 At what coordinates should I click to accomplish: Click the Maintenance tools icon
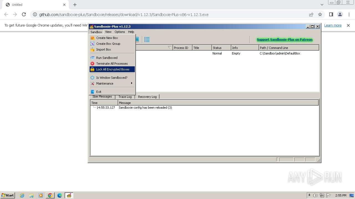pyautogui.click(x=92, y=83)
